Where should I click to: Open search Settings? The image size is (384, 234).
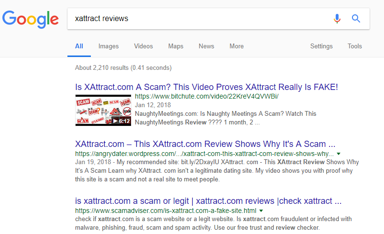point(321,46)
